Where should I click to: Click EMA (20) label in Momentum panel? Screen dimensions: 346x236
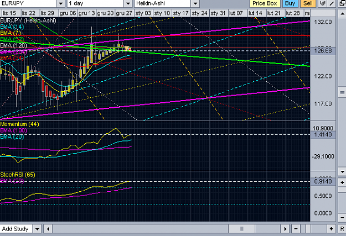(12, 137)
